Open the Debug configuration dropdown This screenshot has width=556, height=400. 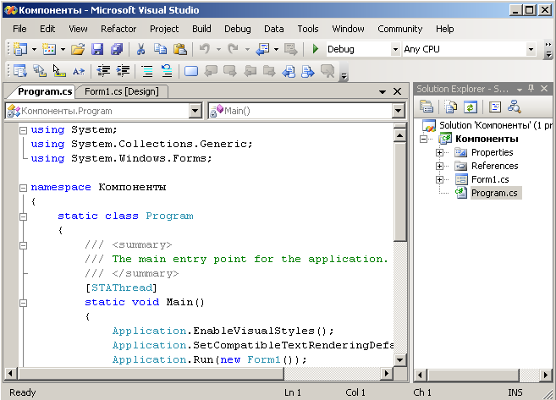click(395, 49)
